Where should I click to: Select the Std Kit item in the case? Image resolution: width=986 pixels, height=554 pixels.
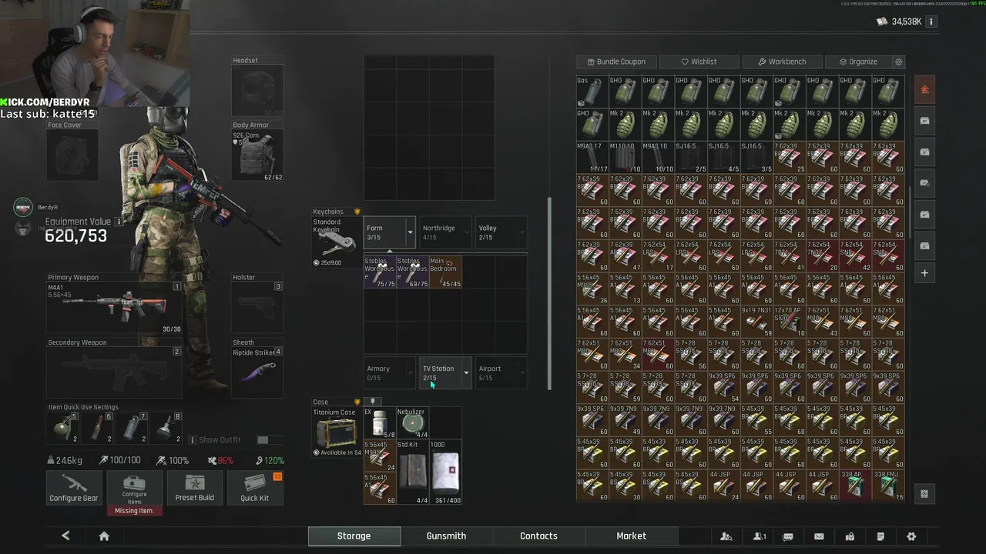(x=412, y=472)
